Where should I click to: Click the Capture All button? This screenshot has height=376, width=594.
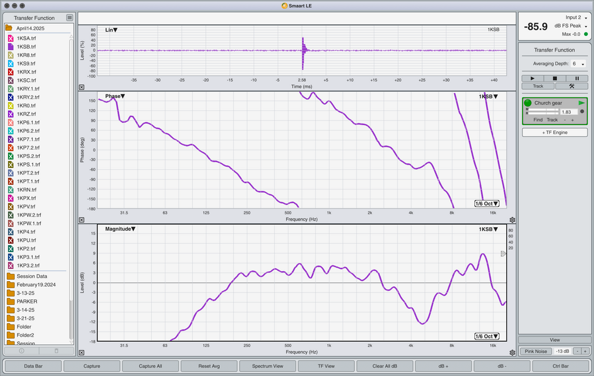tap(150, 366)
